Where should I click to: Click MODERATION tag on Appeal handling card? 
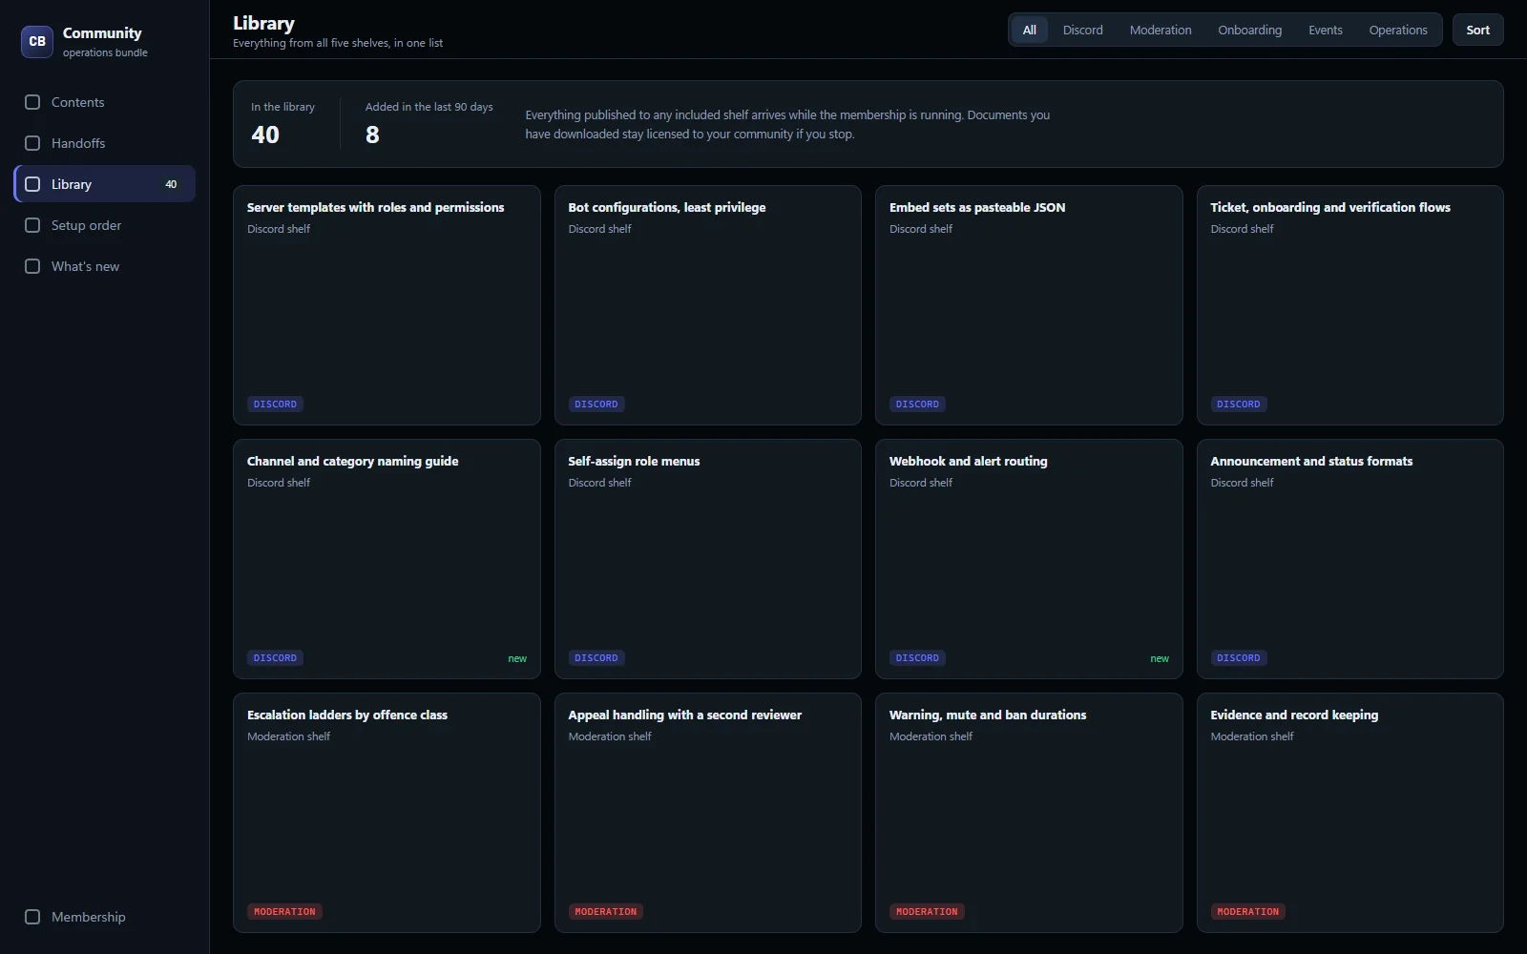pyautogui.click(x=606, y=912)
